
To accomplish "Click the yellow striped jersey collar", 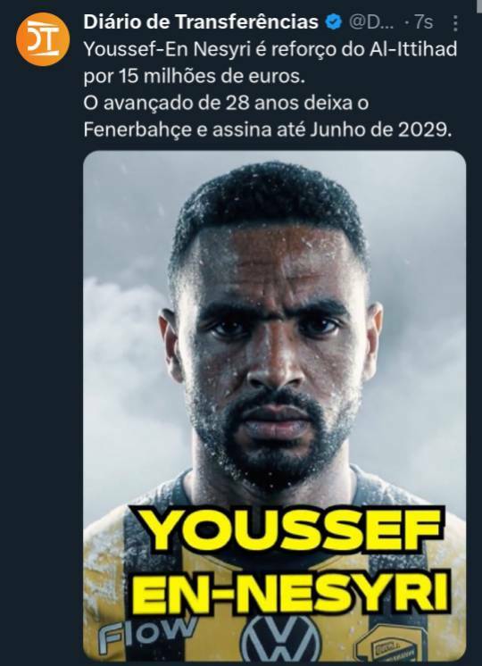I will point(271,493).
